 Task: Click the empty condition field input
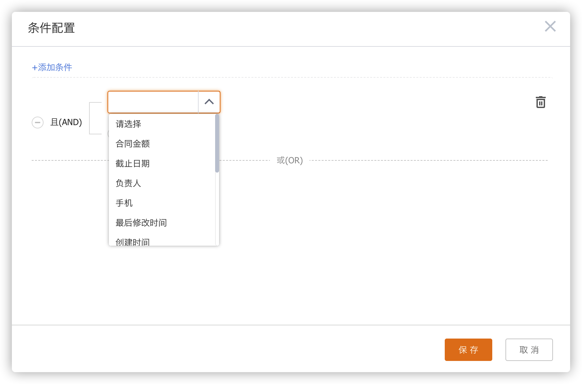coord(153,102)
